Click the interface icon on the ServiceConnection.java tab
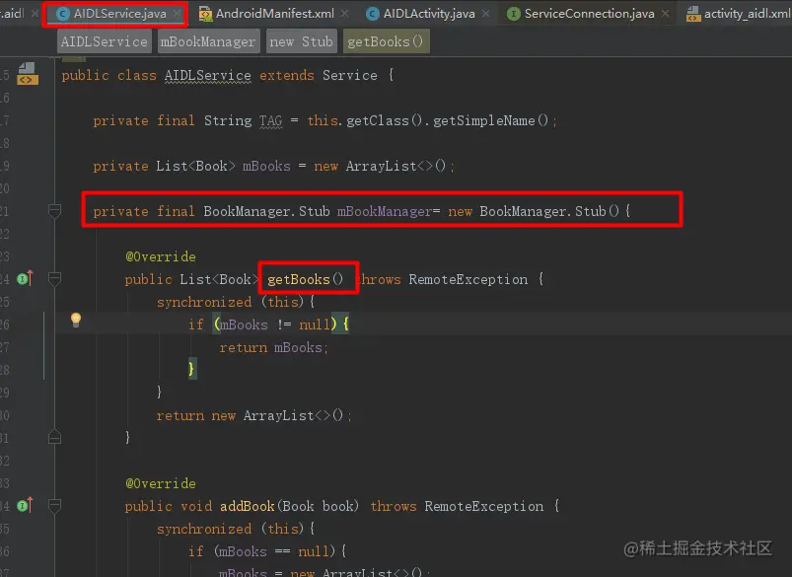Image resolution: width=792 pixels, height=577 pixels. pos(513,14)
